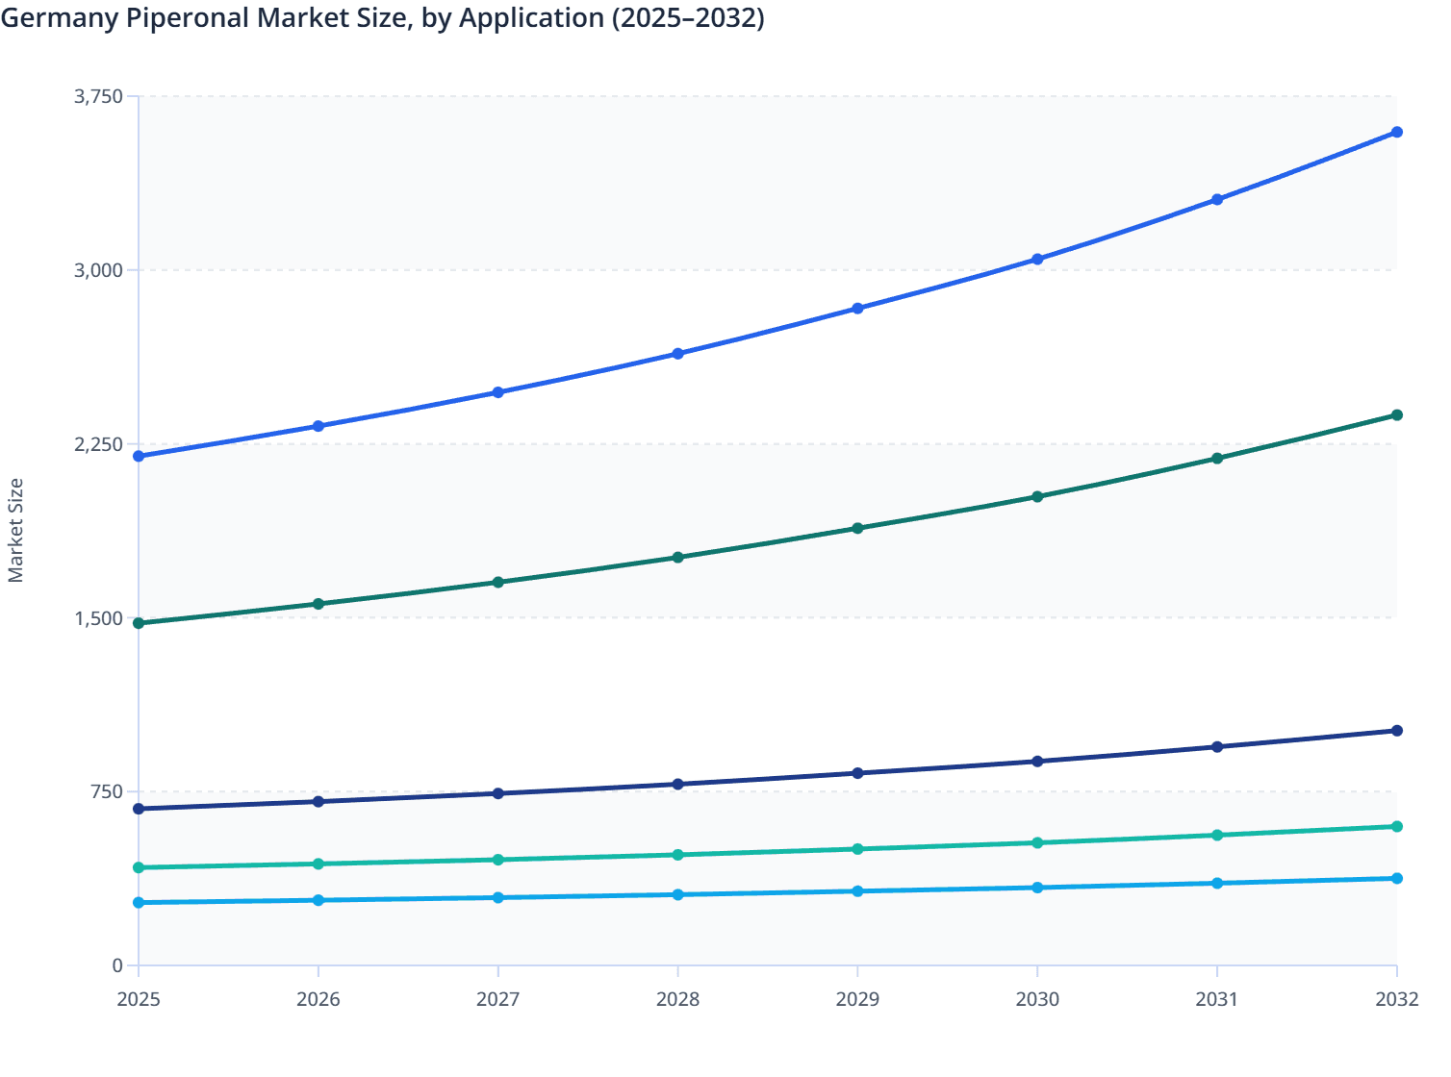The width and height of the screenshot is (1451, 1077).
Task: Select the 2028 marker on teal line
Action: tap(677, 853)
